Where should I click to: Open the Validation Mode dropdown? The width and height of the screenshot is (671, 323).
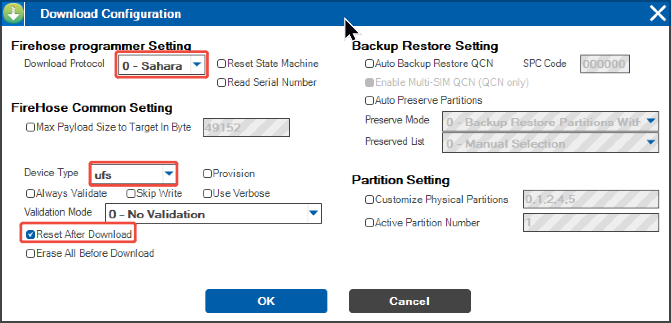click(314, 213)
